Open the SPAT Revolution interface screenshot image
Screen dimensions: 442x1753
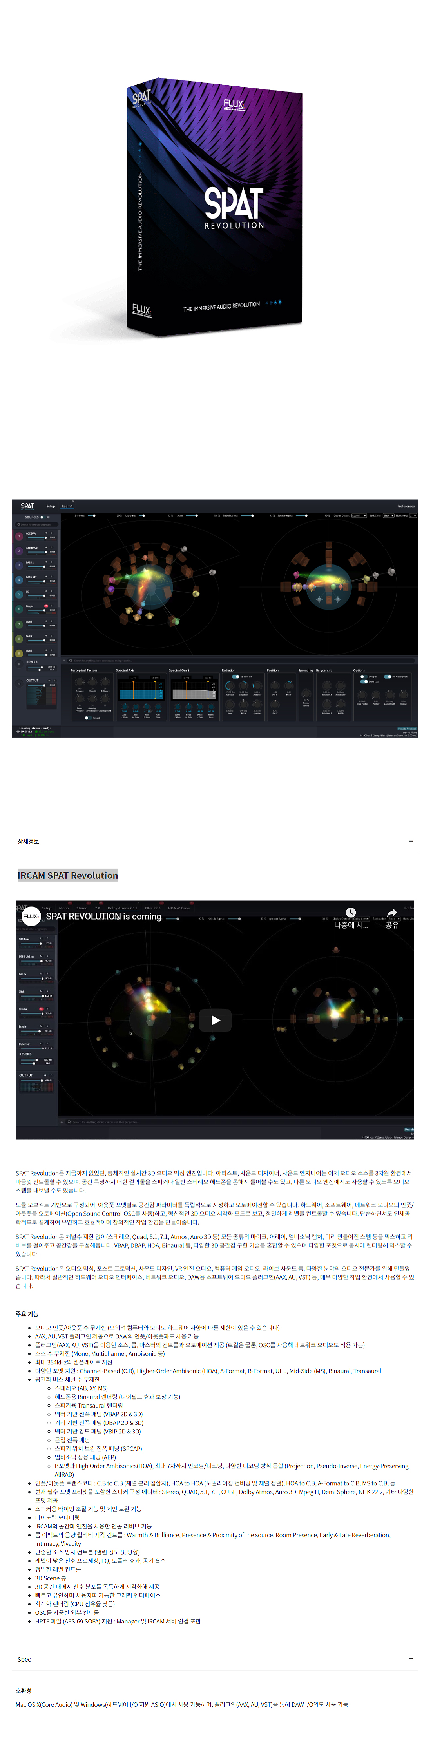[215, 618]
